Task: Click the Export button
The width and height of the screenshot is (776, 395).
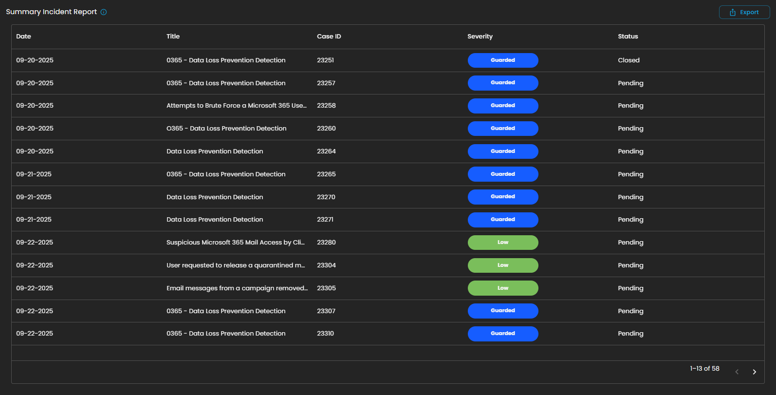Action: 744,12
